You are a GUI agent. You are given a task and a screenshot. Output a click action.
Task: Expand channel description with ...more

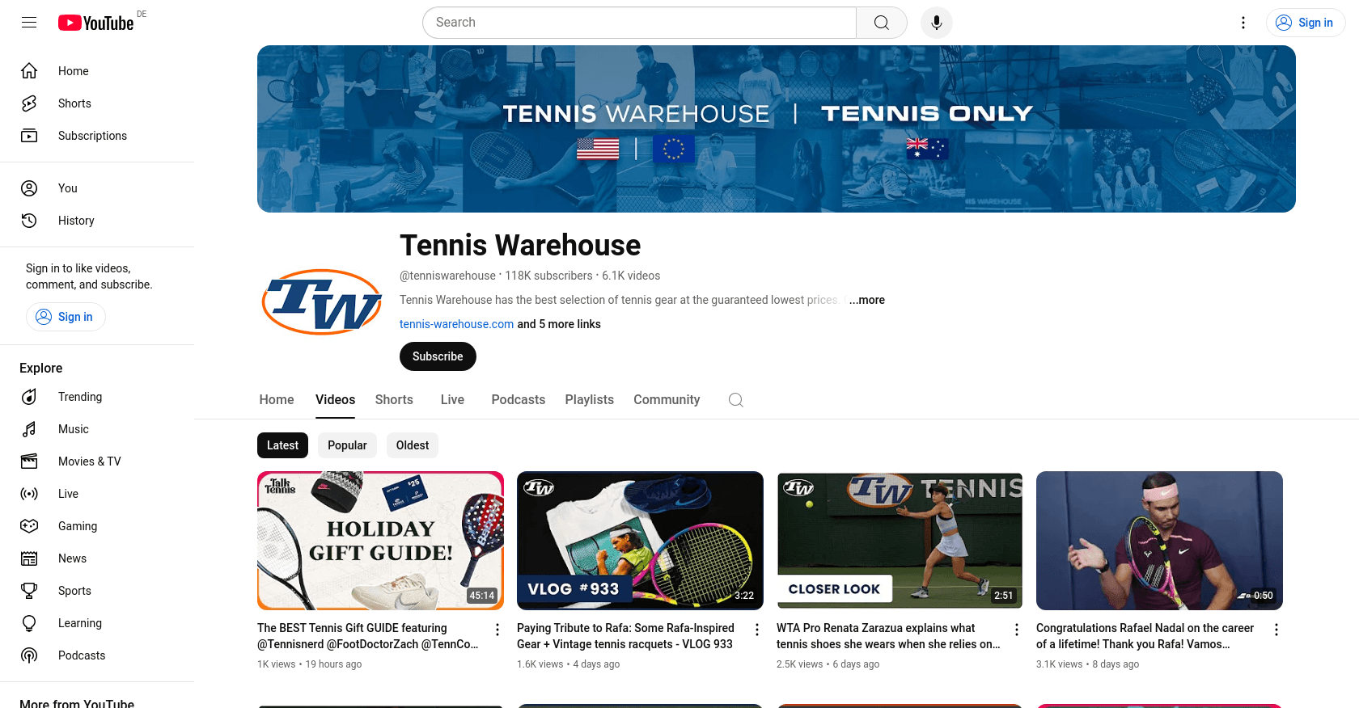[867, 300]
